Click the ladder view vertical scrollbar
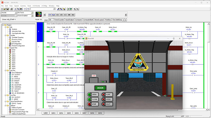 [209, 66]
